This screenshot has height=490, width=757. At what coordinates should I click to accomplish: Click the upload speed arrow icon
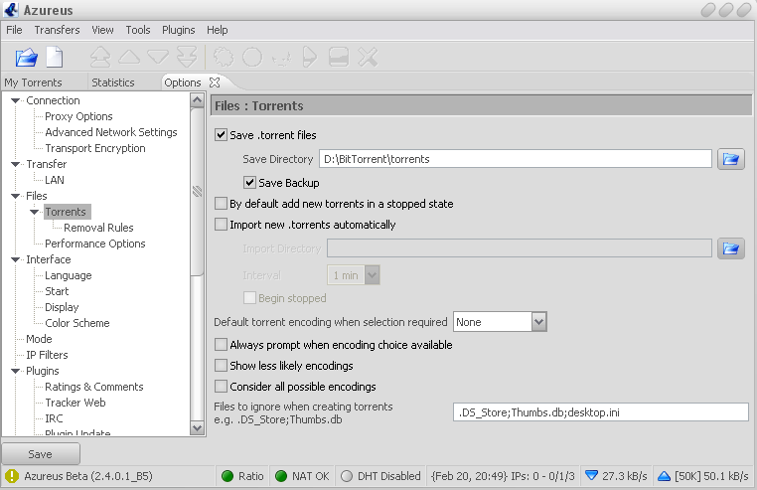tap(665, 476)
